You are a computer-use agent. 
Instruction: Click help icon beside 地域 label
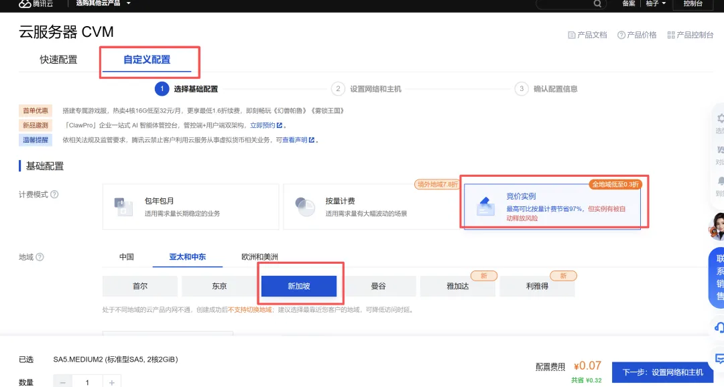tap(40, 257)
